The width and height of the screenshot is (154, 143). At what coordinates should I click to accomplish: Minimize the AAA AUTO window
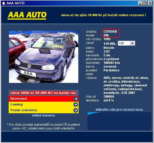tap(140, 3)
